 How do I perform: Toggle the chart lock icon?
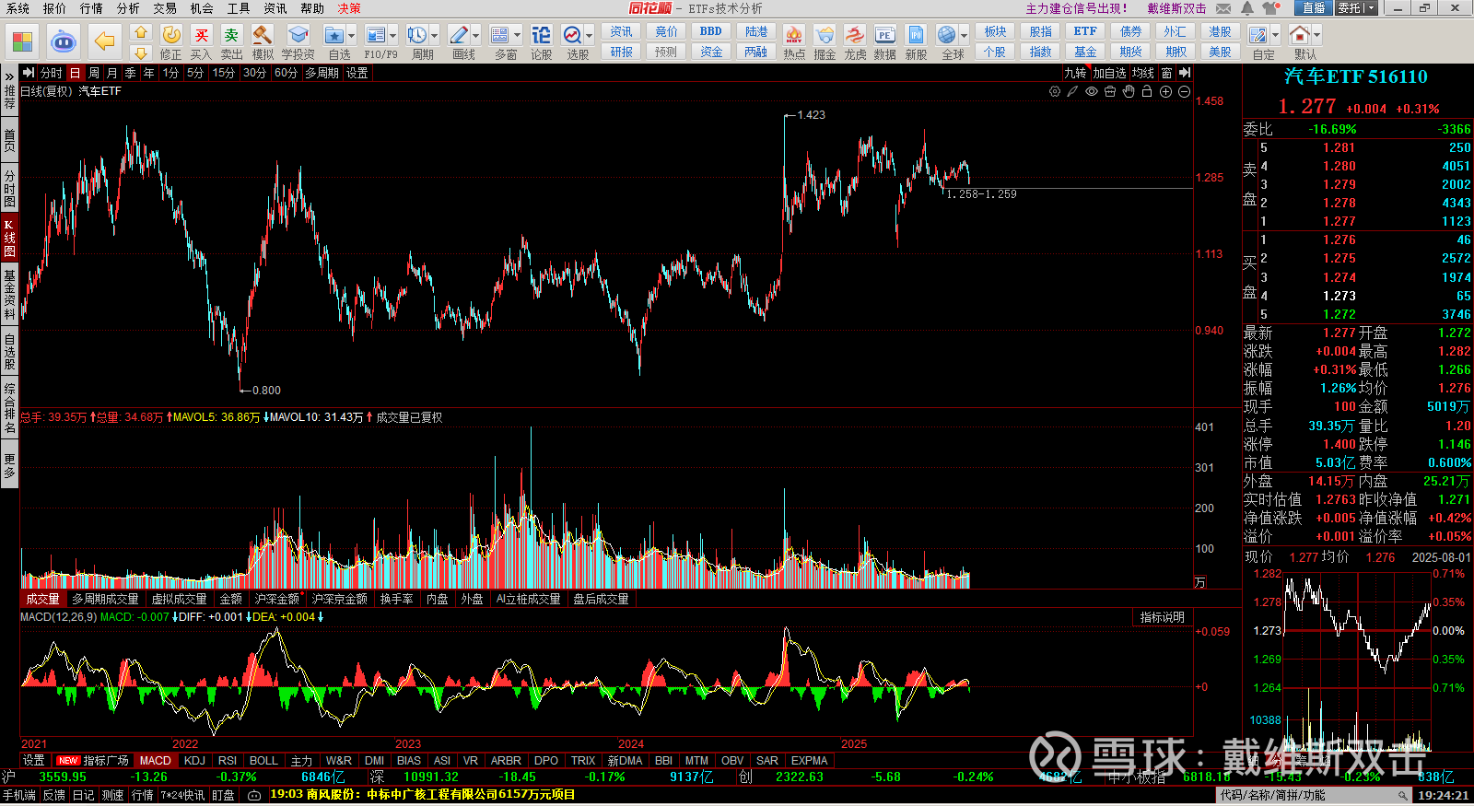point(1147,91)
